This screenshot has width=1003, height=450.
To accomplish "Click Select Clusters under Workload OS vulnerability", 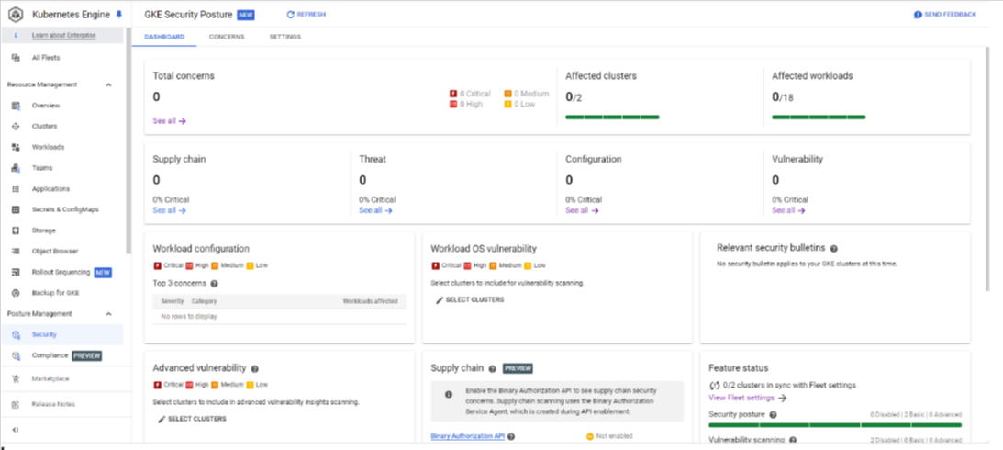I will (x=469, y=300).
